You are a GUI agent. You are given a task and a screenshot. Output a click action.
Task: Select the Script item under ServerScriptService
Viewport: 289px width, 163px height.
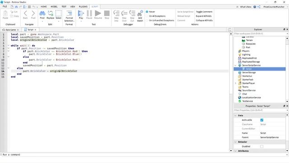[x=249, y=69]
